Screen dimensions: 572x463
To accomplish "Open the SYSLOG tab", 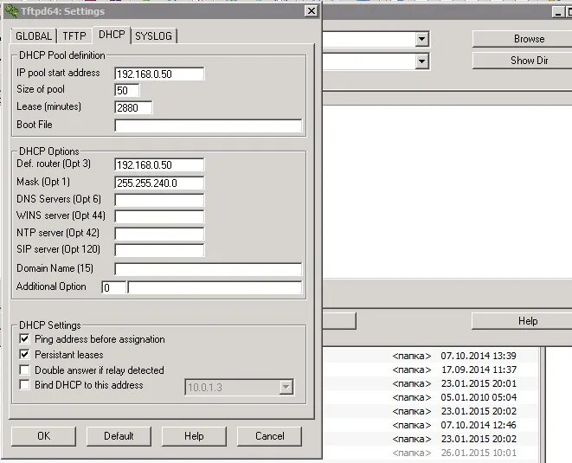I will tap(153, 36).
